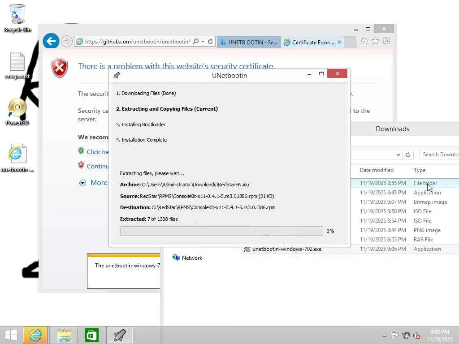Click the muted speaker volume tray icon
The width and height of the screenshot is (459, 344).
pyautogui.click(x=416, y=335)
